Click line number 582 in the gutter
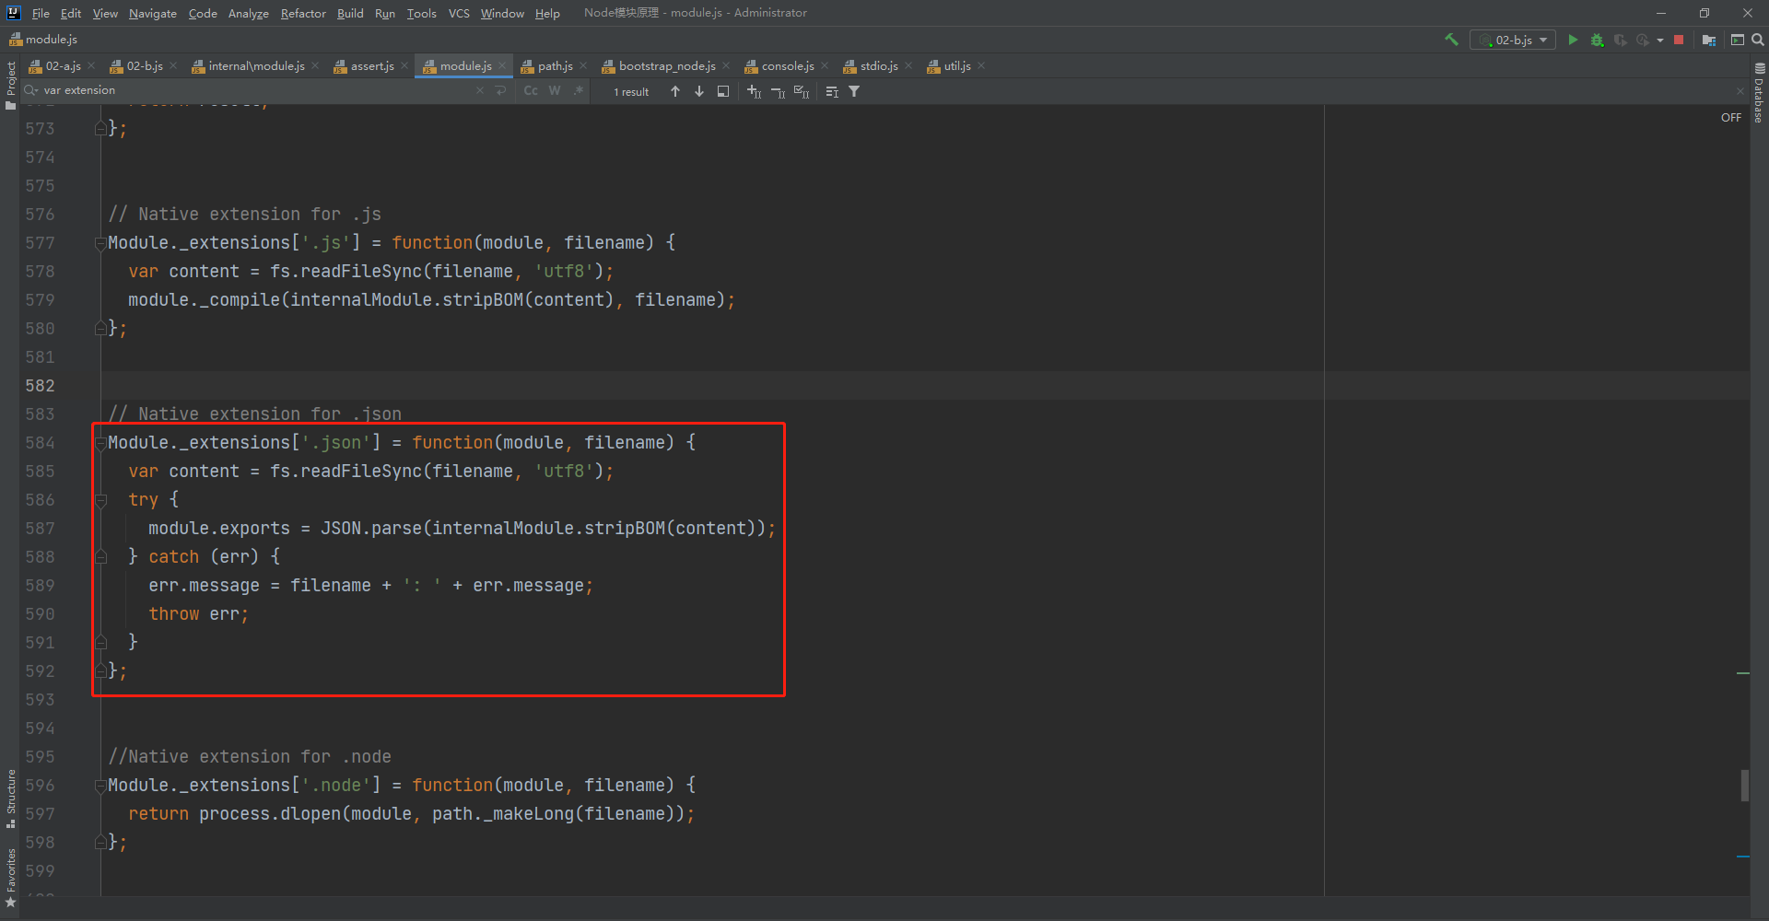The image size is (1769, 921). click(40, 386)
